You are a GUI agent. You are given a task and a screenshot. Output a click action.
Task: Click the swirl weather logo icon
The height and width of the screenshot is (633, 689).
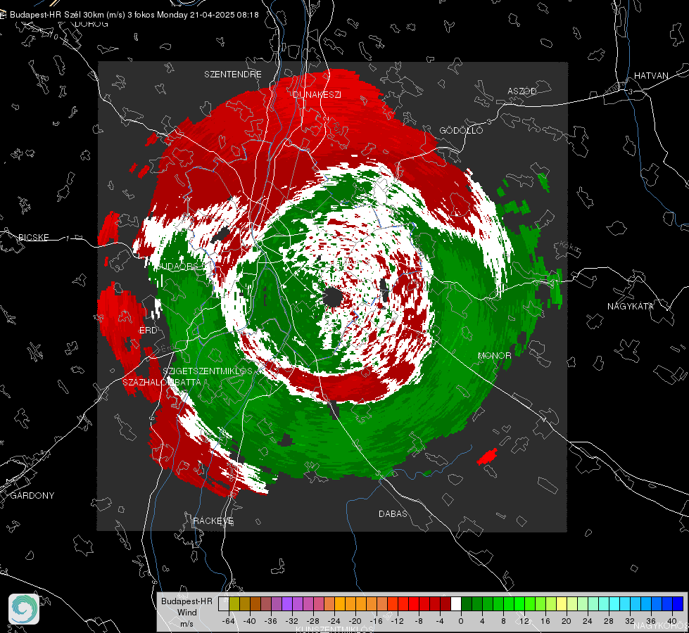24,609
